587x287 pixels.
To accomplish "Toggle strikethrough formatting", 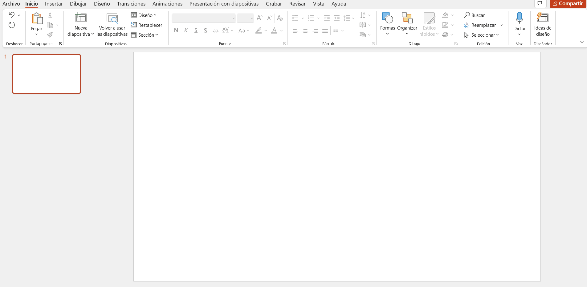I will [215, 30].
